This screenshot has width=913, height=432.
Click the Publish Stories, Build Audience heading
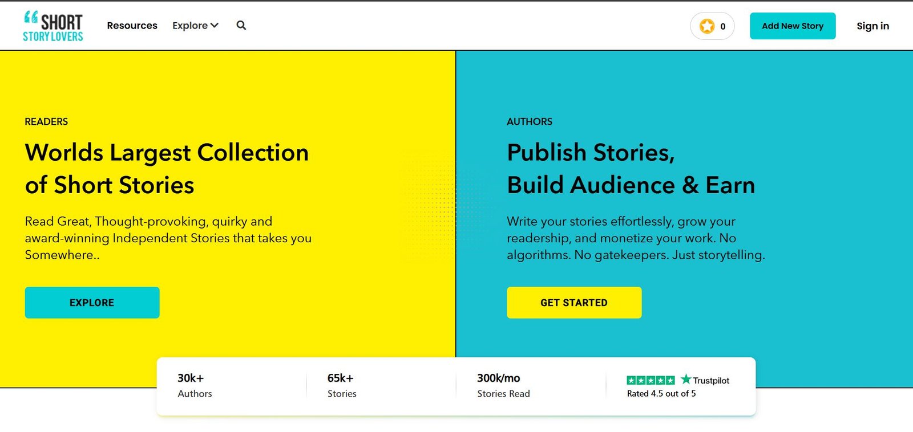pos(631,169)
